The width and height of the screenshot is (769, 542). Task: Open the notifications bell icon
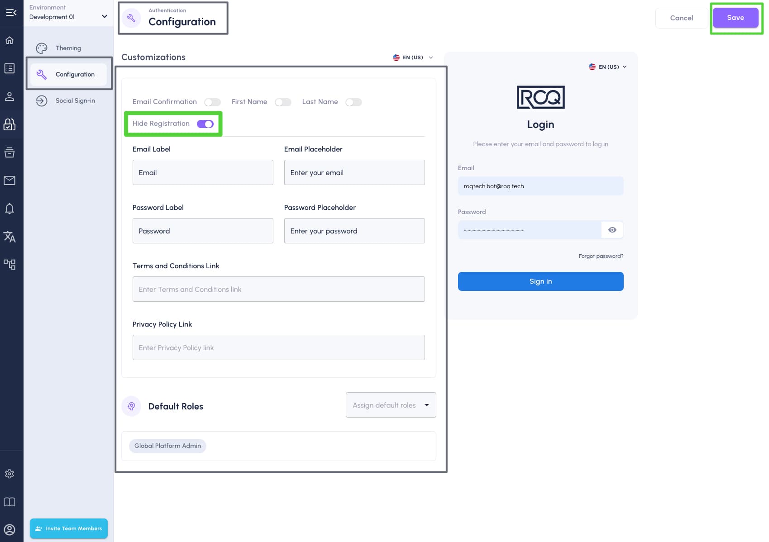(x=10, y=209)
